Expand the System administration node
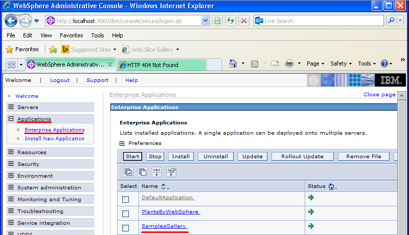Screen dimensions: 409x235 [x=11, y=187]
